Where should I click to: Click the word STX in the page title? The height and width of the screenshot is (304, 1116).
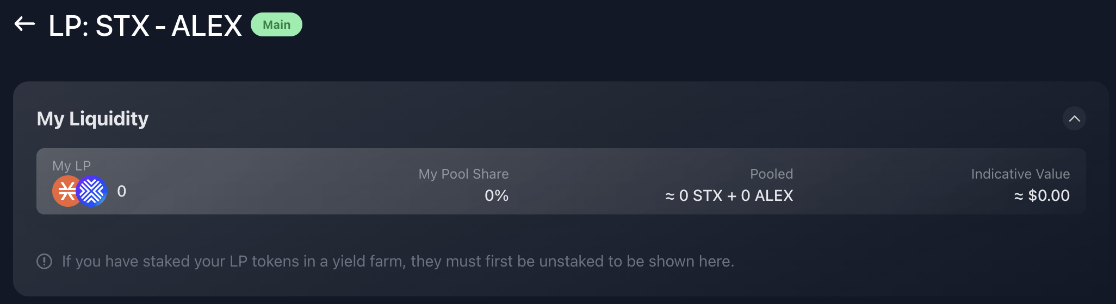122,26
